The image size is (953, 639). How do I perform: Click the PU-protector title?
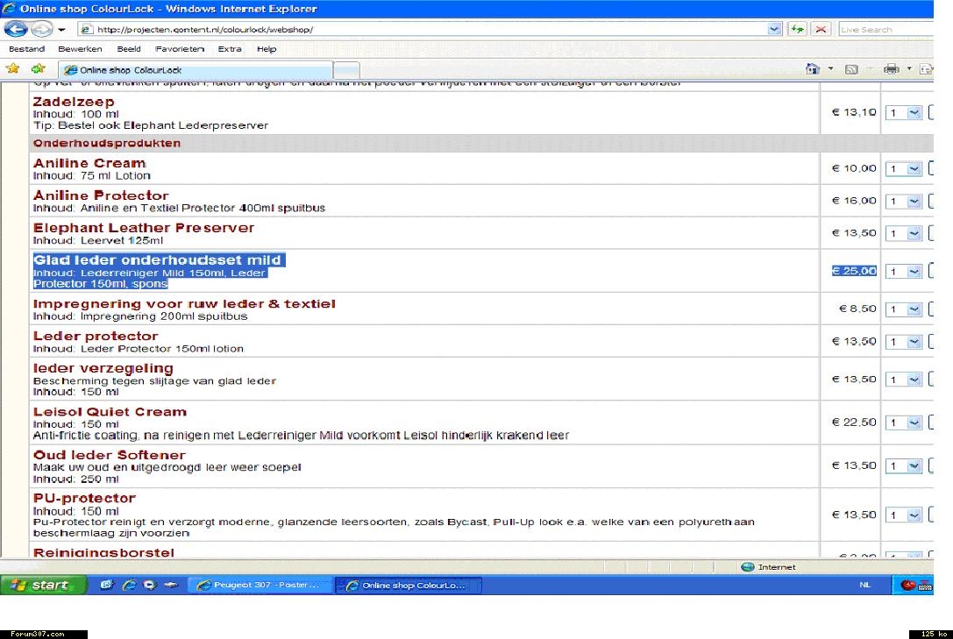coord(84,498)
